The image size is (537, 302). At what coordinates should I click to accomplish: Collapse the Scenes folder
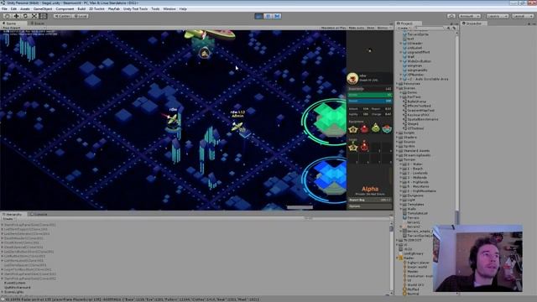click(x=397, y=88)
